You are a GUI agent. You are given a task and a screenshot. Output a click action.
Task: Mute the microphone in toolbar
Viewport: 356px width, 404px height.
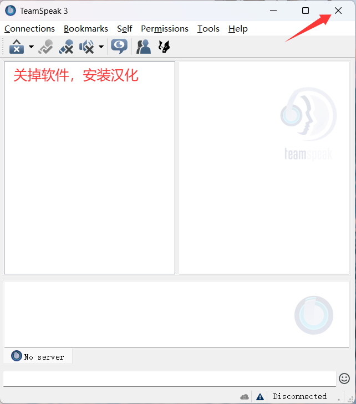click(66, 47)
